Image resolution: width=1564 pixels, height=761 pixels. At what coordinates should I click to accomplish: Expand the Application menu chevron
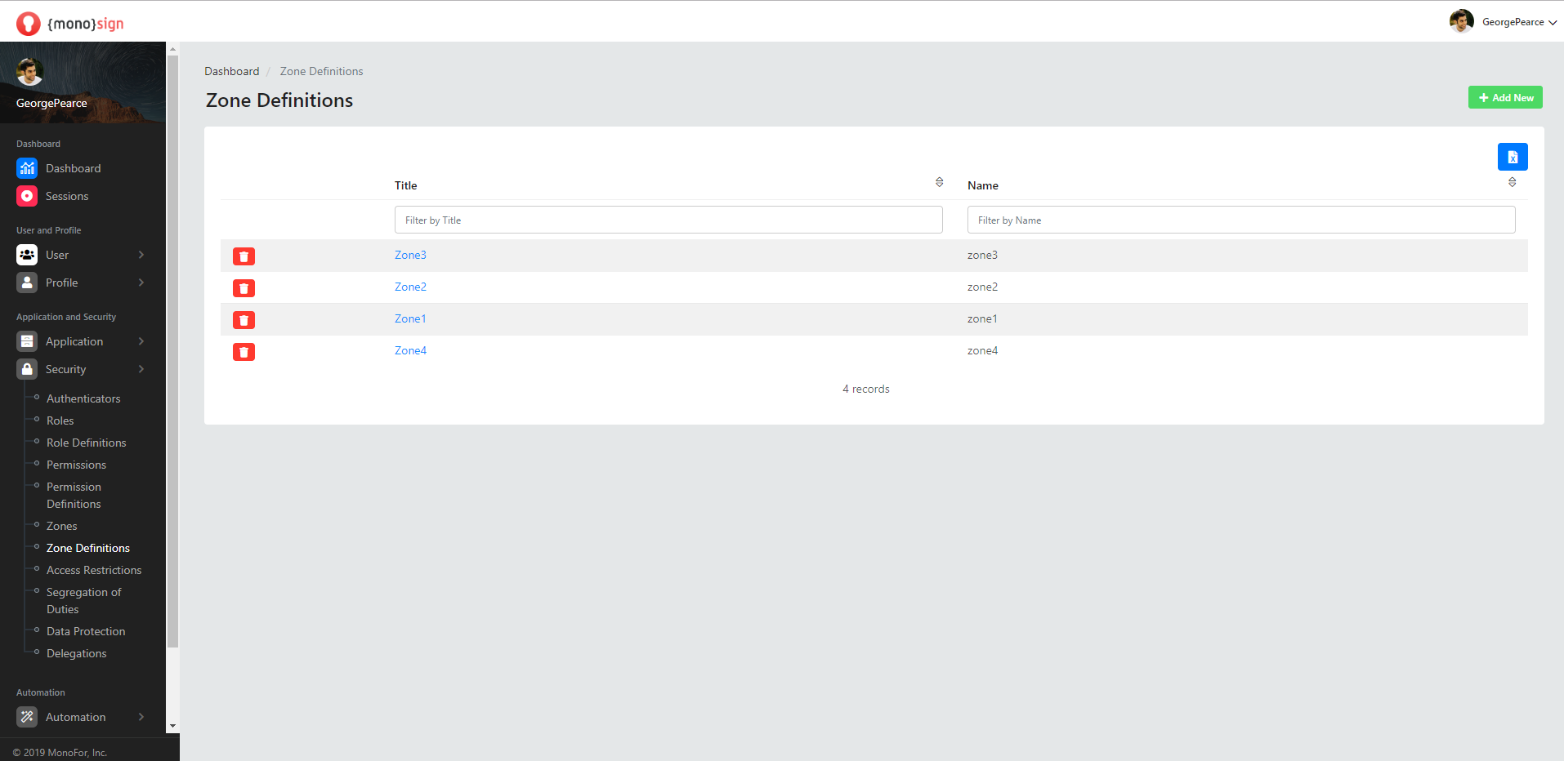point(141,341)
